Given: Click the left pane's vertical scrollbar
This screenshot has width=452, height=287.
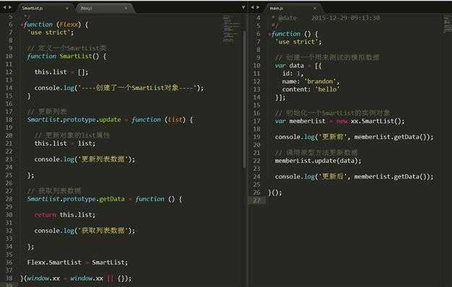Looking at the screenshot, I should (x=245, y=100).
